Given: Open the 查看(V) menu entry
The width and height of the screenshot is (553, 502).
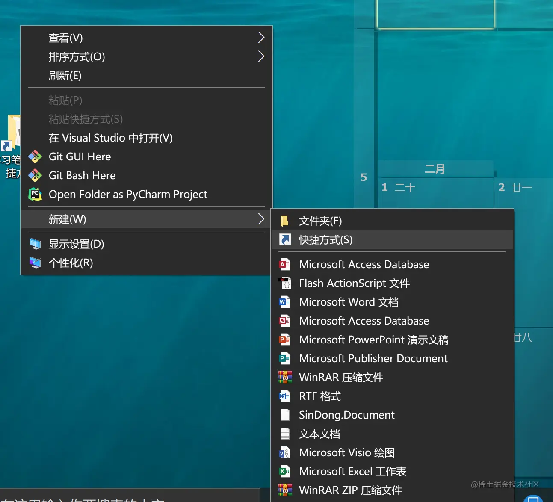Looking at the screenshot, I should tap(146, 38).
